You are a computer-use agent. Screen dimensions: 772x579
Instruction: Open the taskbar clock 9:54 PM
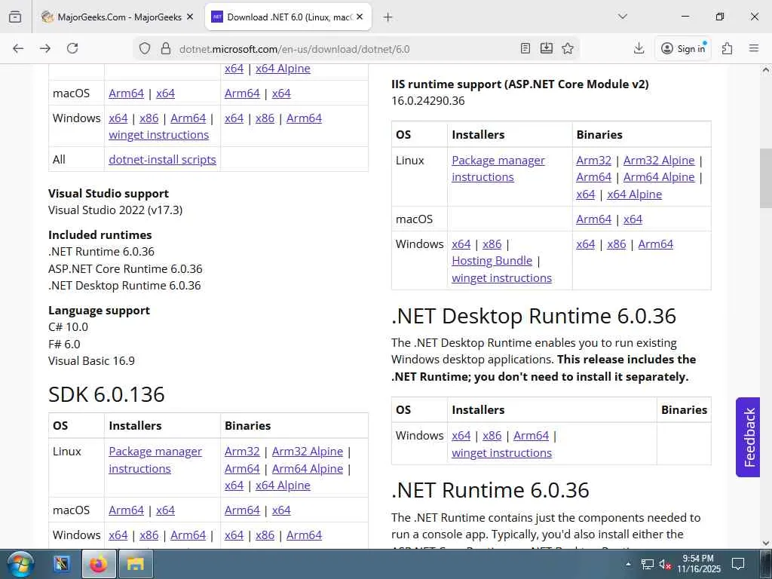point(698,564)
